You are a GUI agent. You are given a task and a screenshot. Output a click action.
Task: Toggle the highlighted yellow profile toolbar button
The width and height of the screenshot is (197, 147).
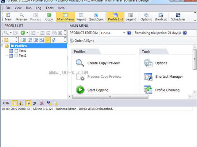point(48,40)
